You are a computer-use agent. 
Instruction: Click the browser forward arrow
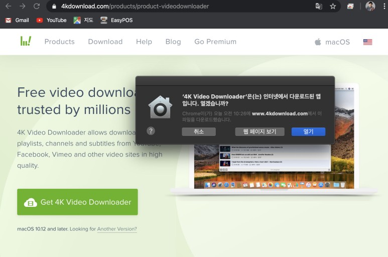coord(23,6)
